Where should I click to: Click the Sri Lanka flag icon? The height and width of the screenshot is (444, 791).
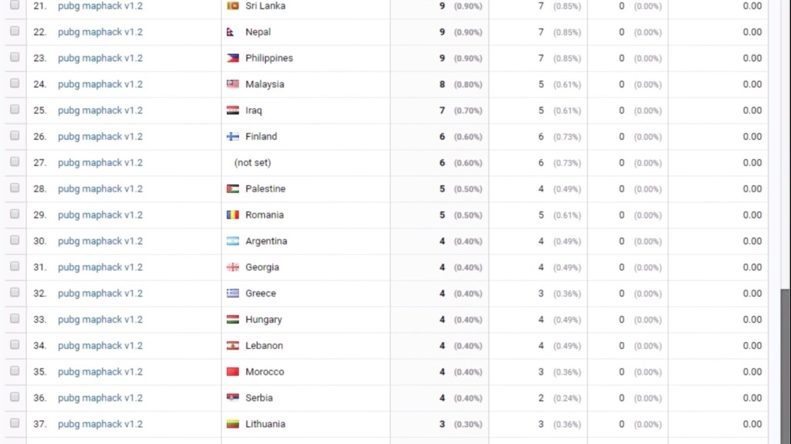(x=233, y=6)
